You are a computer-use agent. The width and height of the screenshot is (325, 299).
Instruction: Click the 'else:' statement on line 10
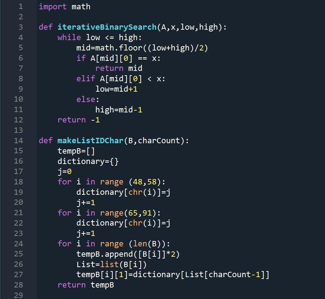(88, 99)
